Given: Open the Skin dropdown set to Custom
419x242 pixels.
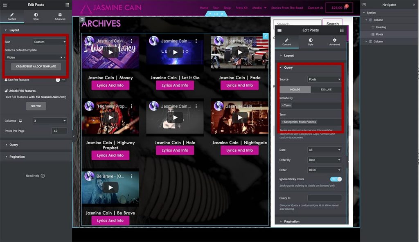Looking at the screenshot, I should pyautogui.click(x=50, y=42).
